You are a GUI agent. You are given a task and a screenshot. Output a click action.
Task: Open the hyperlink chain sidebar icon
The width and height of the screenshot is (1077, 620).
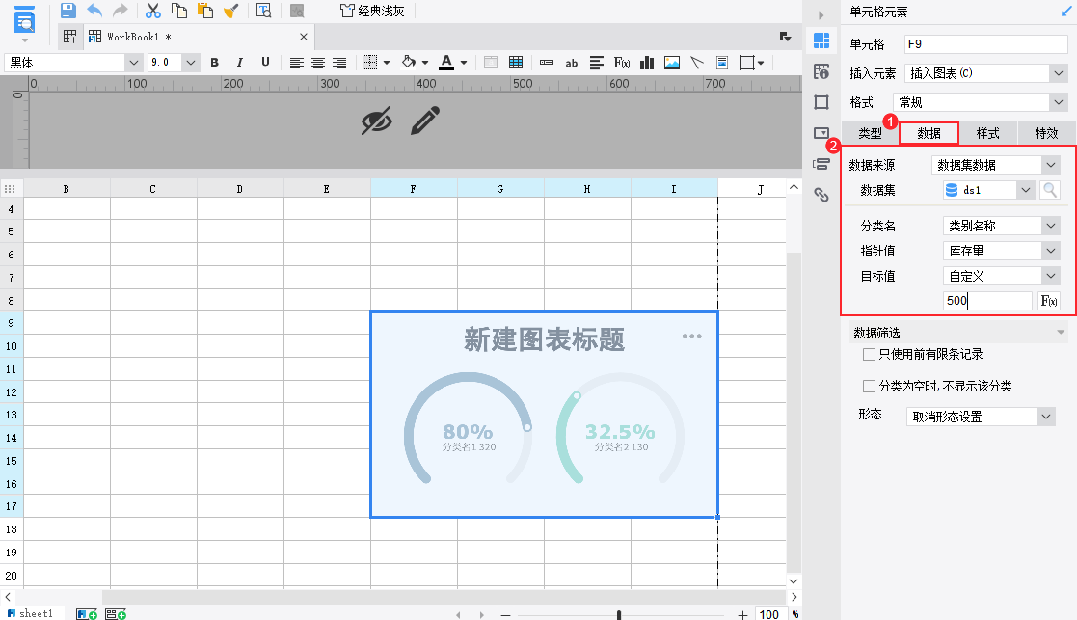821,195
